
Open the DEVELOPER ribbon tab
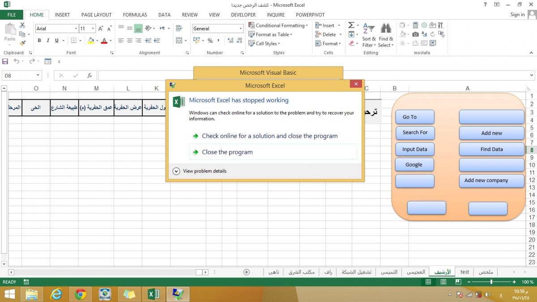243,15
